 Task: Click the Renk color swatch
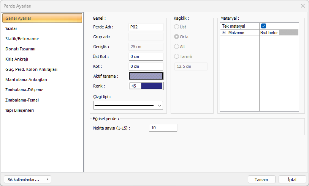click(x=151, y=86)
